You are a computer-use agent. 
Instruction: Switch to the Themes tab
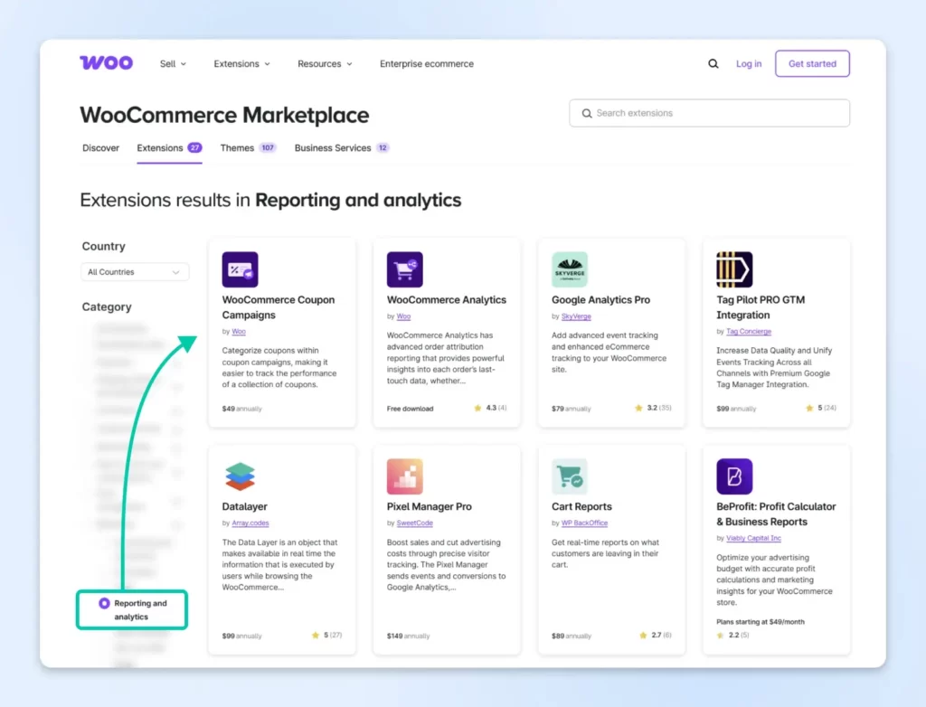pyautogui.click(x=237, y=148)
